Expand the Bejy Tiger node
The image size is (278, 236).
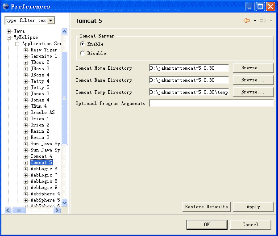point(25,50)
